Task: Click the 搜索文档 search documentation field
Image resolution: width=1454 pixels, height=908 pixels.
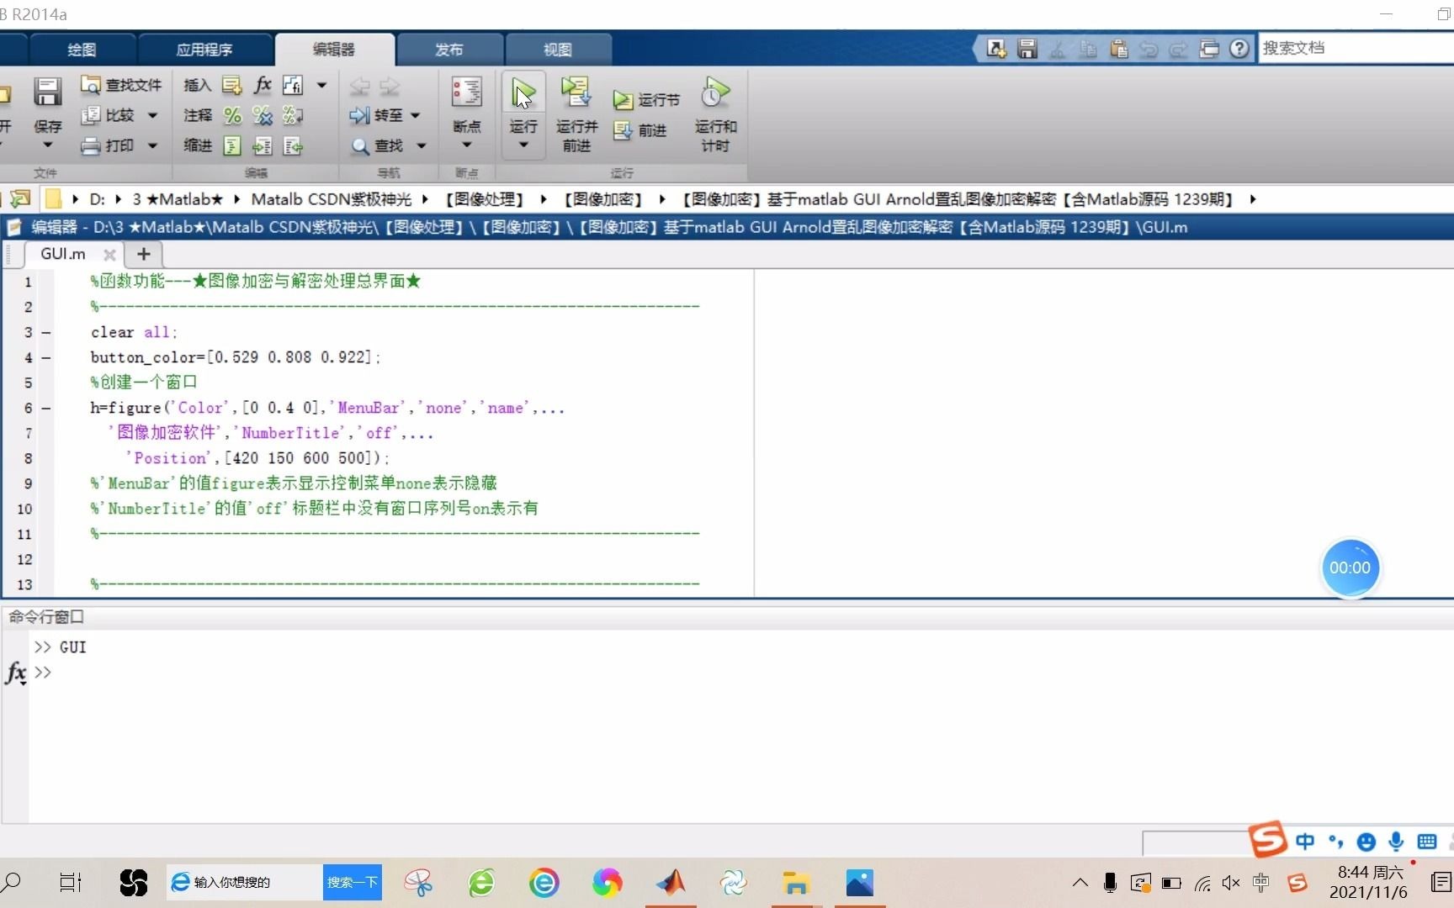Action: [1355, 48]
